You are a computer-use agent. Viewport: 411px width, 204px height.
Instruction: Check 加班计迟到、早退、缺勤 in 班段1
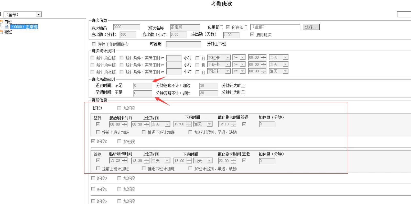coord(190,132)
